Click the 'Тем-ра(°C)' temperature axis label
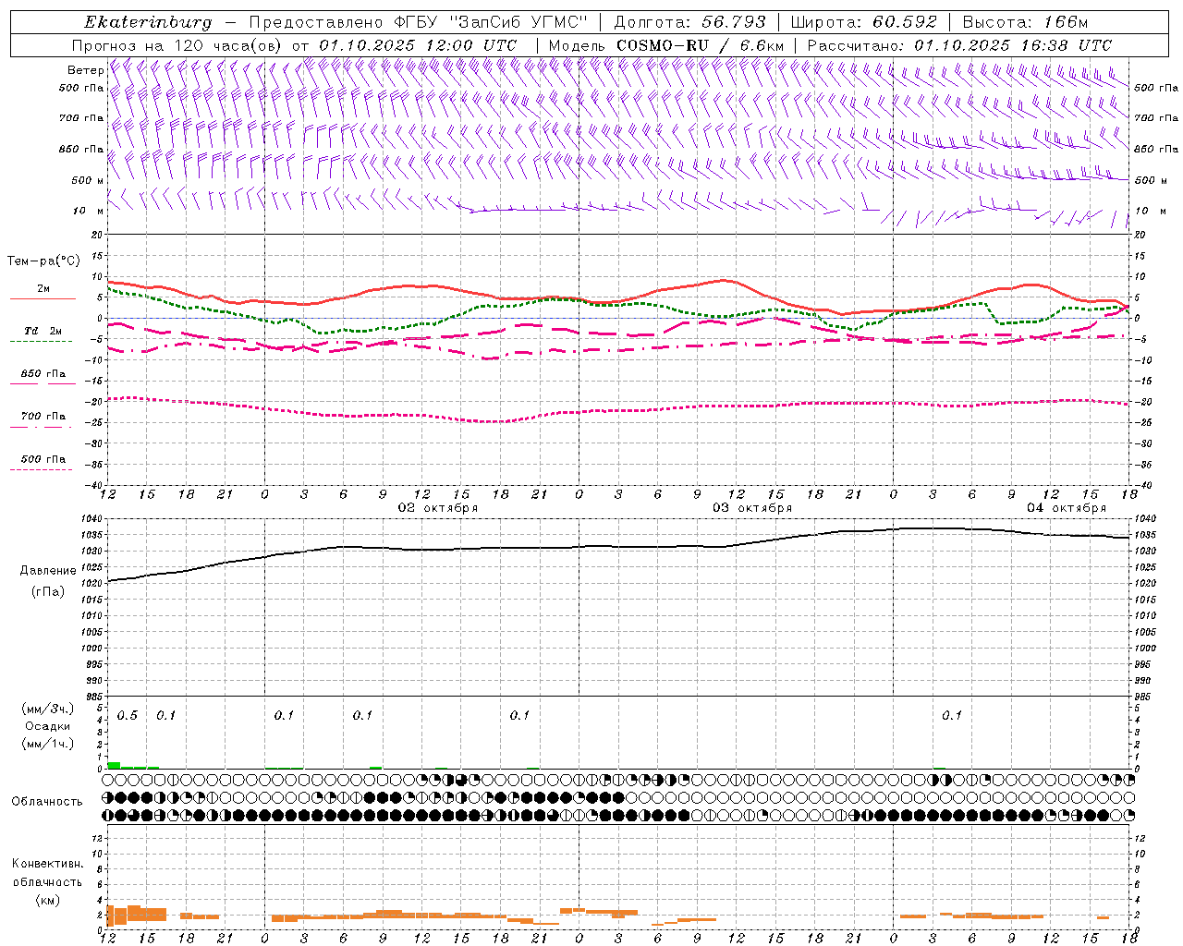1183x946 pixels. click(43, 261)
